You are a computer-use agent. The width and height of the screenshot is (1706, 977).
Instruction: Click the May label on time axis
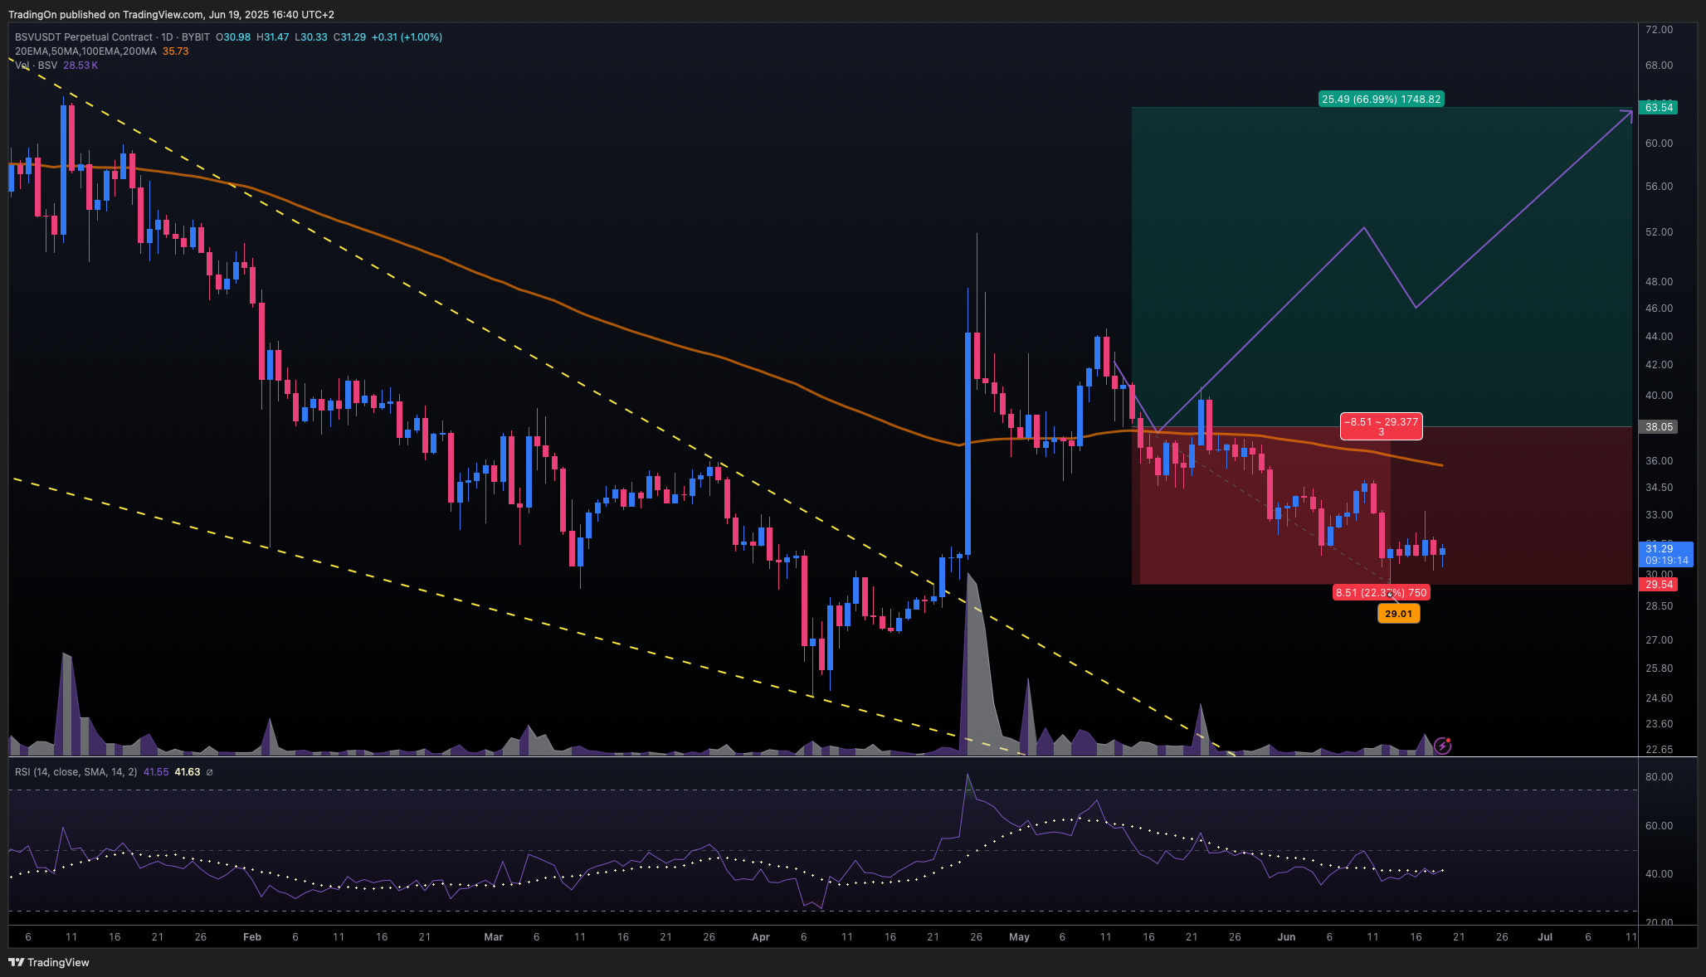[x=1019, y=937]
